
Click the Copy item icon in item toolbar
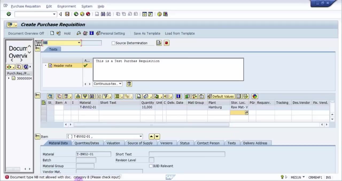tap(59, 96)
